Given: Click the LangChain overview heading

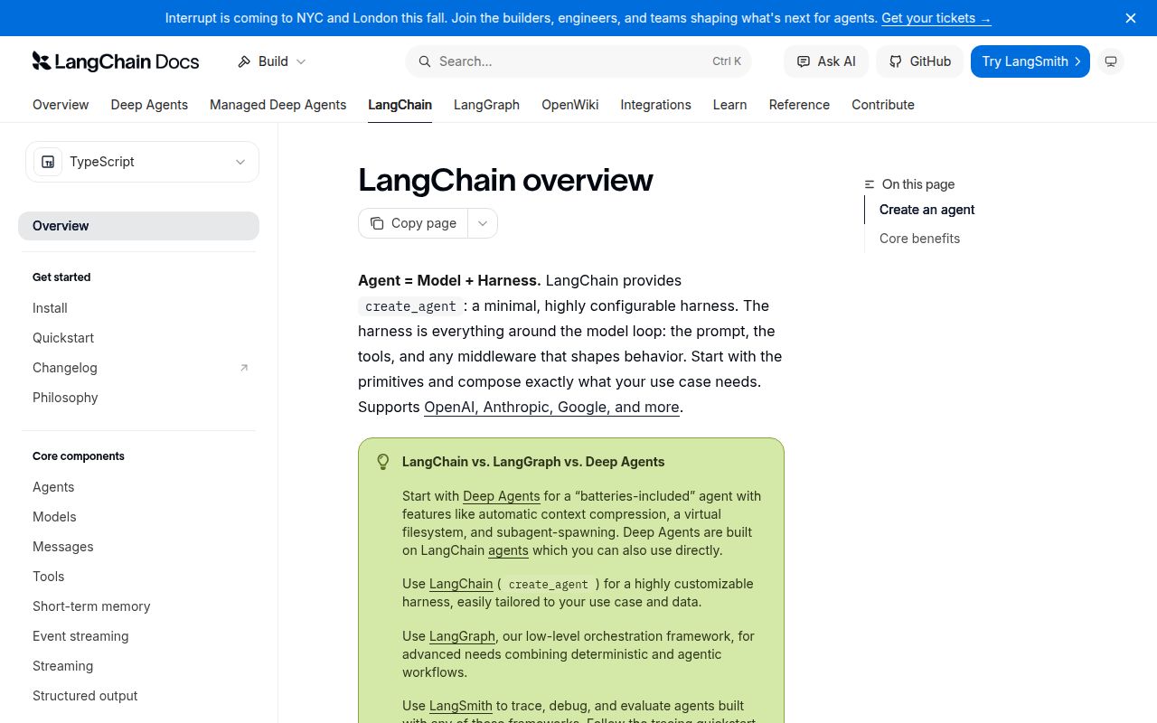Looking at the screenshot, I should [x=505, y=180].
